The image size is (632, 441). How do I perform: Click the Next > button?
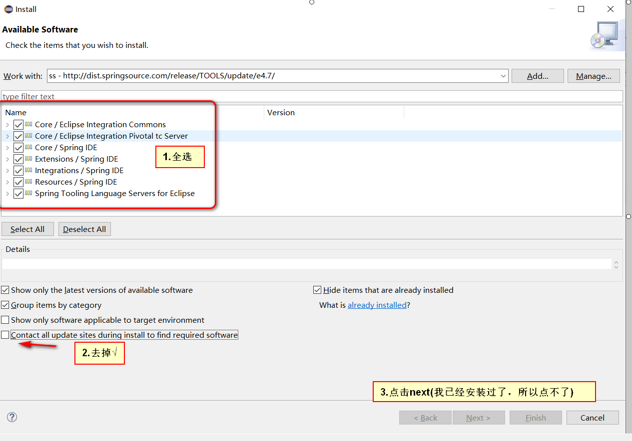click(479, 418)
